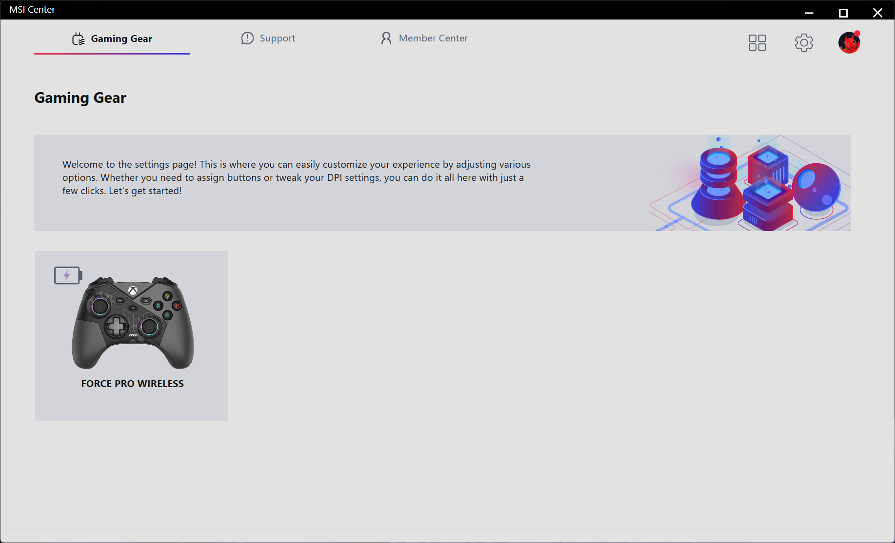Click the Support speech bubble icon

(x=247, y=38)
